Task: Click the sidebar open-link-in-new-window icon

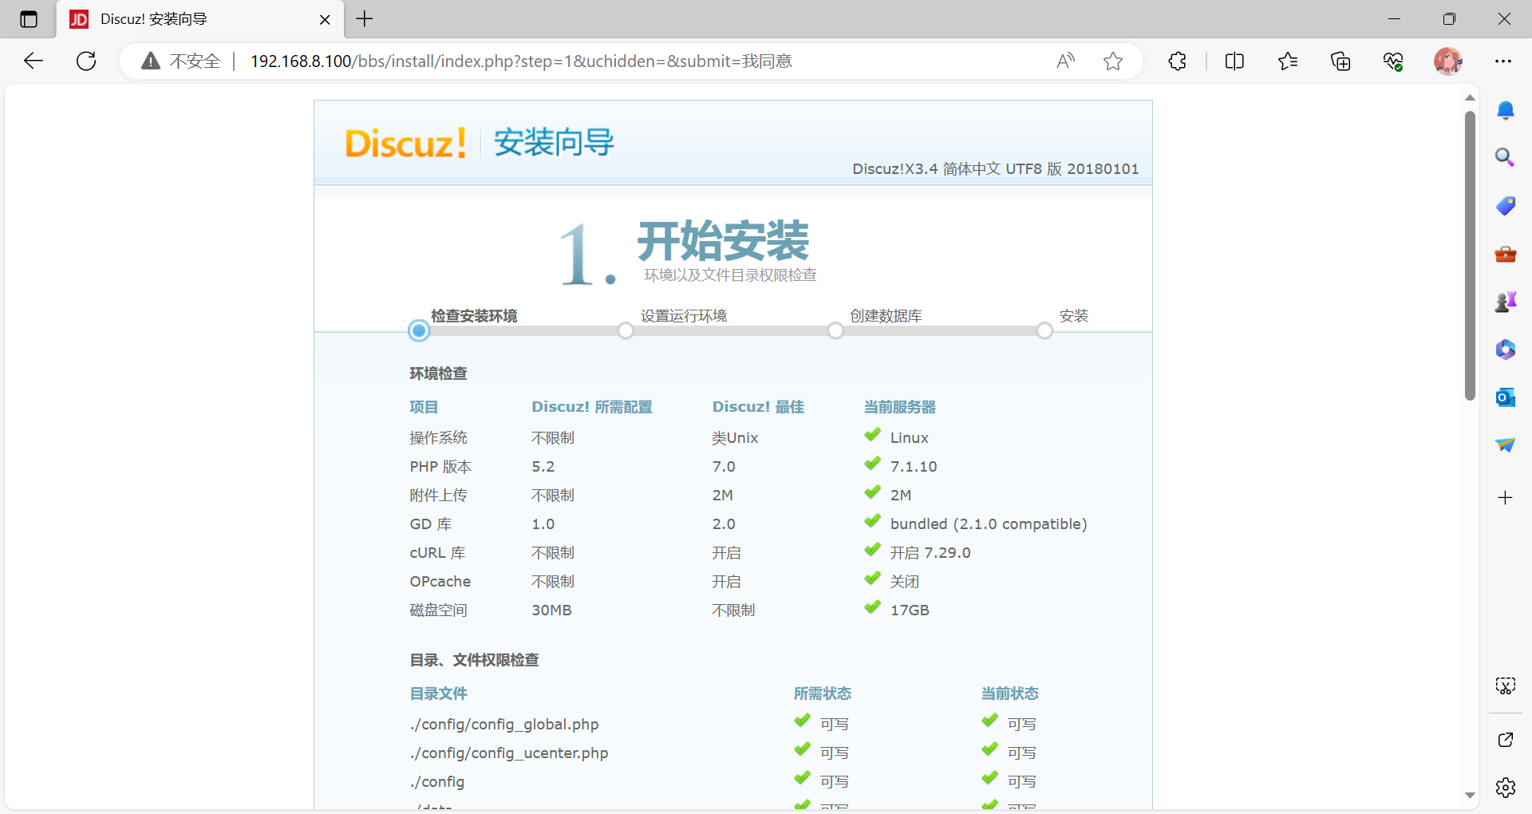Action: pos(1506,740)
